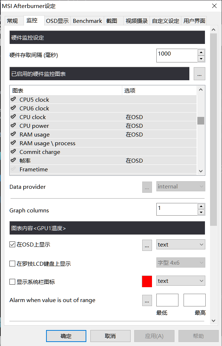Screen dimensions: 222x346
Task: Click the 最低 alarm value field
Action: pyautogui.click(x=167, y=300)
